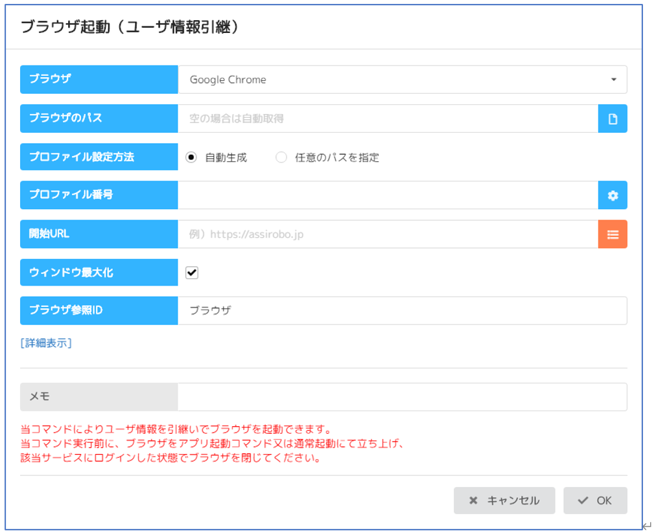
Task: Click the OK button
Action: click(x=595, y=501)
